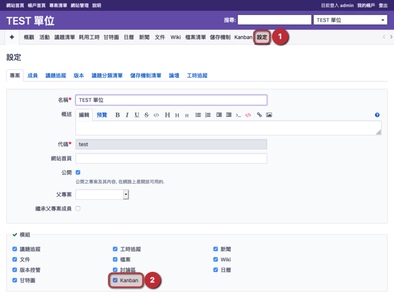Viewport: 394px width, 296px height.
Task: Apply bold formatting in description editor
Action: tap(117, 115)
